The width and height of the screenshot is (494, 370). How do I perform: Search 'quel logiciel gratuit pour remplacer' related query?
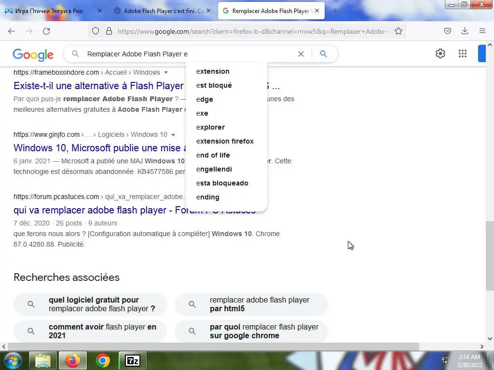pos(90,304)
